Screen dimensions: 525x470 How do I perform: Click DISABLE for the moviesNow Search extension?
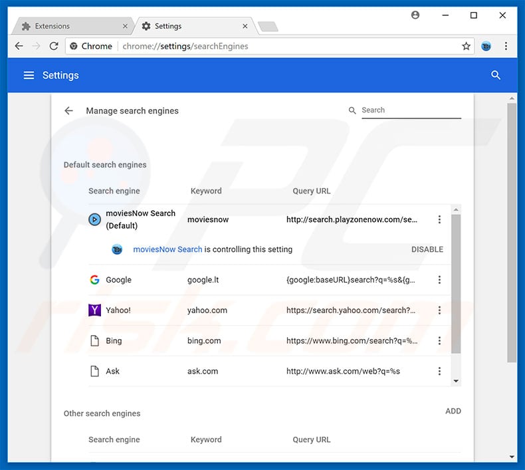[427, 249]
